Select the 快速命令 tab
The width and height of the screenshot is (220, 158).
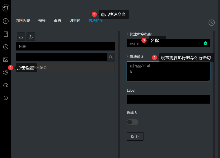tap(96, 20)
